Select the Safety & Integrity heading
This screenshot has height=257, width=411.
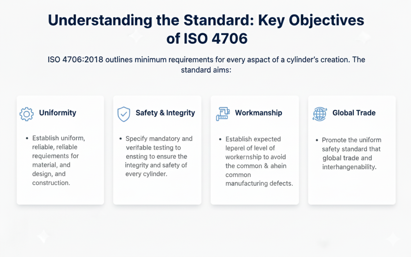pos(166,113)
